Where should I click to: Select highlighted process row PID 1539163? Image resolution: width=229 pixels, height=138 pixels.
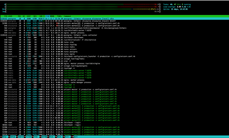coord(114,19)
